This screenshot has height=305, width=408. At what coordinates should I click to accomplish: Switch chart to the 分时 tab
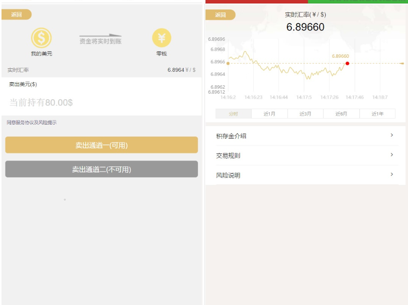pos(233,114)
